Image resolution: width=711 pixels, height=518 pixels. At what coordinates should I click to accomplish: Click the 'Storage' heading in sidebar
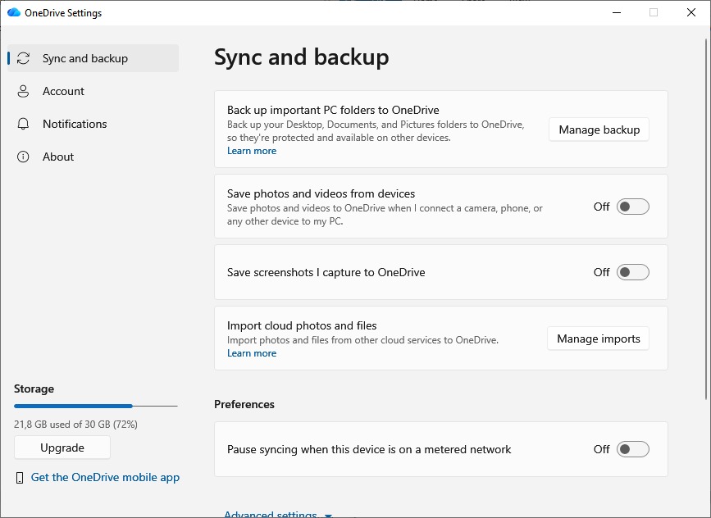click(x=34, y=388)
